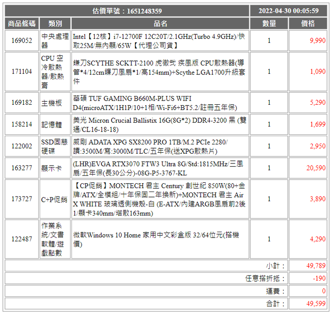Click price 5,290
This screenshot has width=332, height=312.
pyautogui.click(x=318, y=102)
